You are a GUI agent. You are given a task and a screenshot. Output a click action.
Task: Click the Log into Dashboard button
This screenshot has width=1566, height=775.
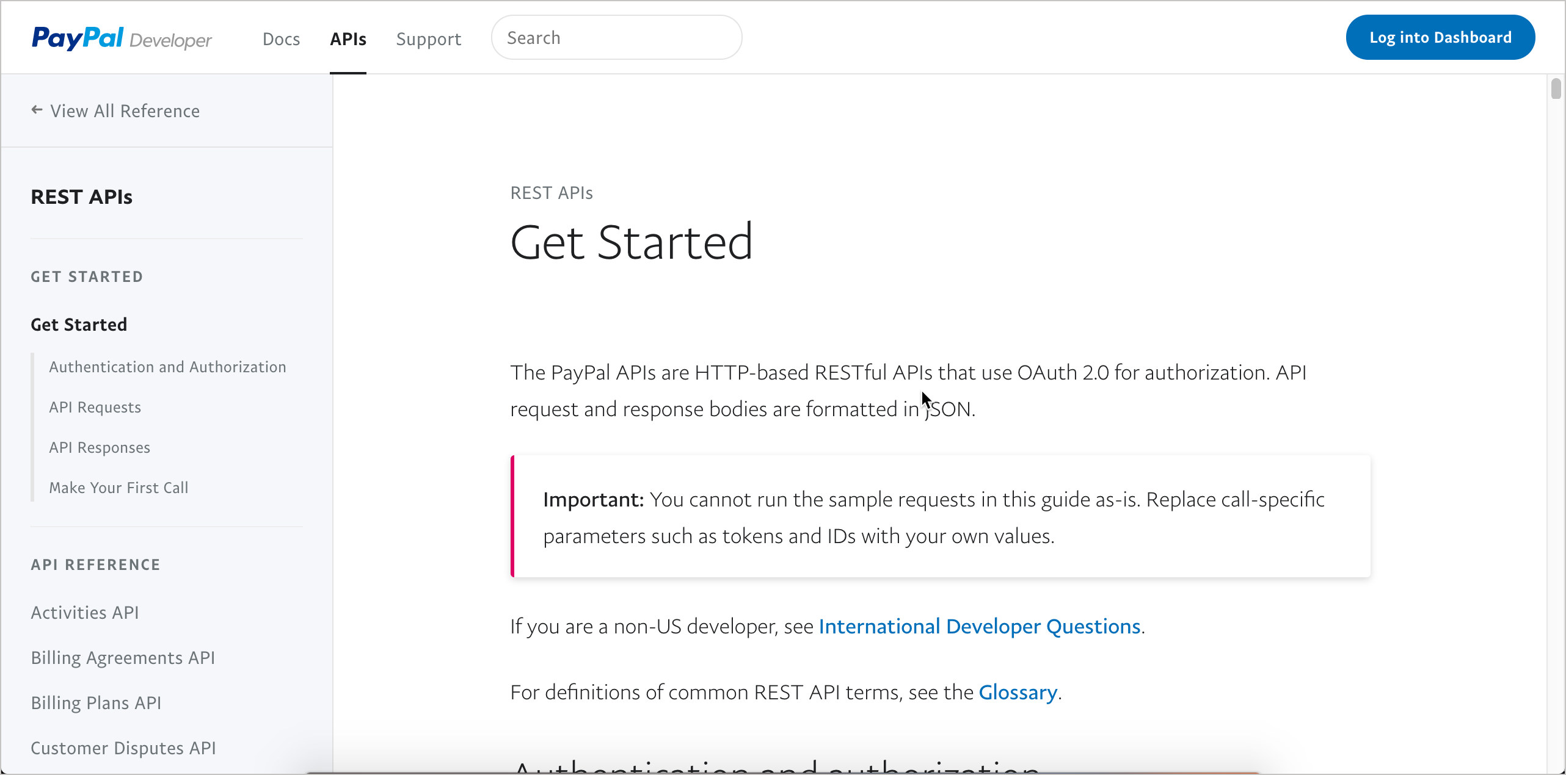[x=1440, y=37]
